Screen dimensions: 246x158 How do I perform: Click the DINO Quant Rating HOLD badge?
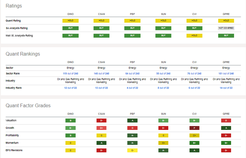point(70,20)
